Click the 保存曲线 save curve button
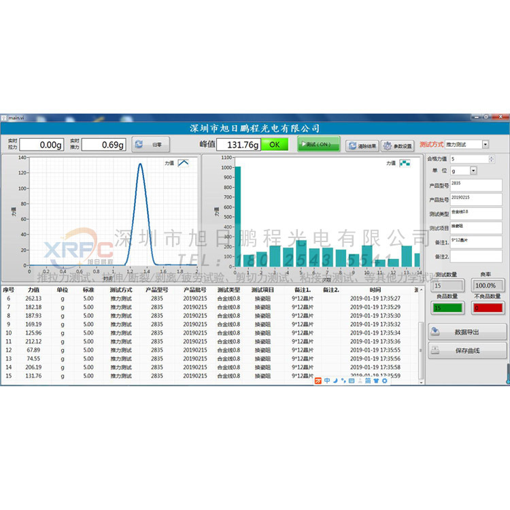The image size is (510, 510). (467, 351)
